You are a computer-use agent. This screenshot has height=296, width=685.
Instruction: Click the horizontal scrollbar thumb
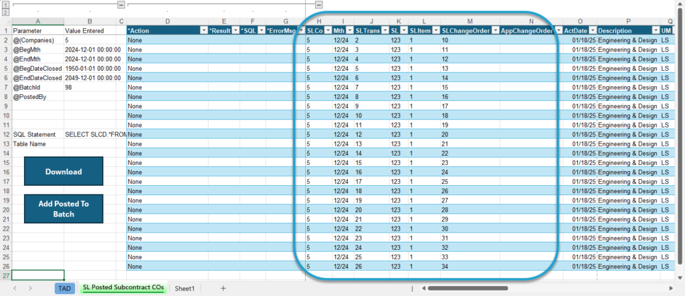[x=468, y=288]
